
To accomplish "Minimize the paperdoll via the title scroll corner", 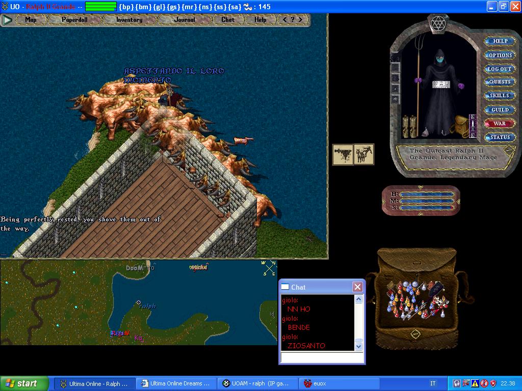I will [x=509, y=150].
